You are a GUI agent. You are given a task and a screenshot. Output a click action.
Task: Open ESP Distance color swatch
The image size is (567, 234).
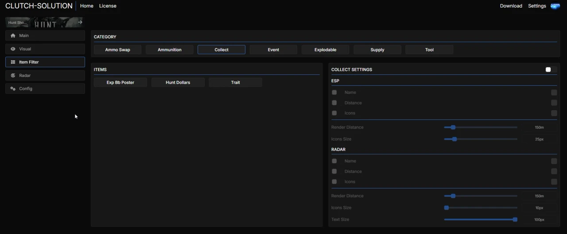click(x=554, y=103)
